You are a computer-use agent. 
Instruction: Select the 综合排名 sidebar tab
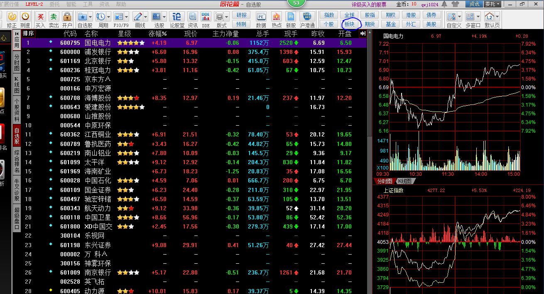coord(17,162)
